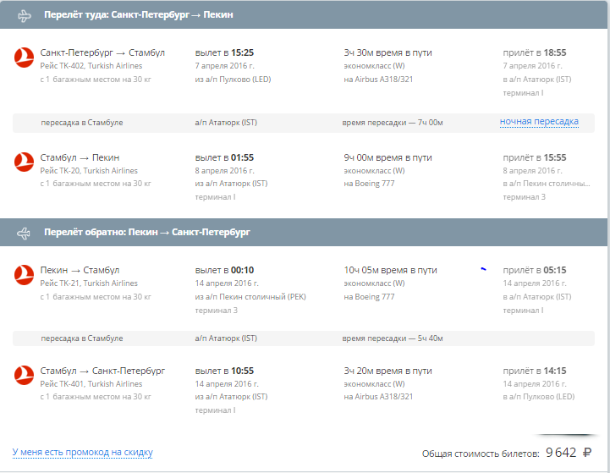This screenshot has width=610, height=473.
Task: Click '8 апреля 2016 г.' under прилёт 15:55
Action: (532, 171)
